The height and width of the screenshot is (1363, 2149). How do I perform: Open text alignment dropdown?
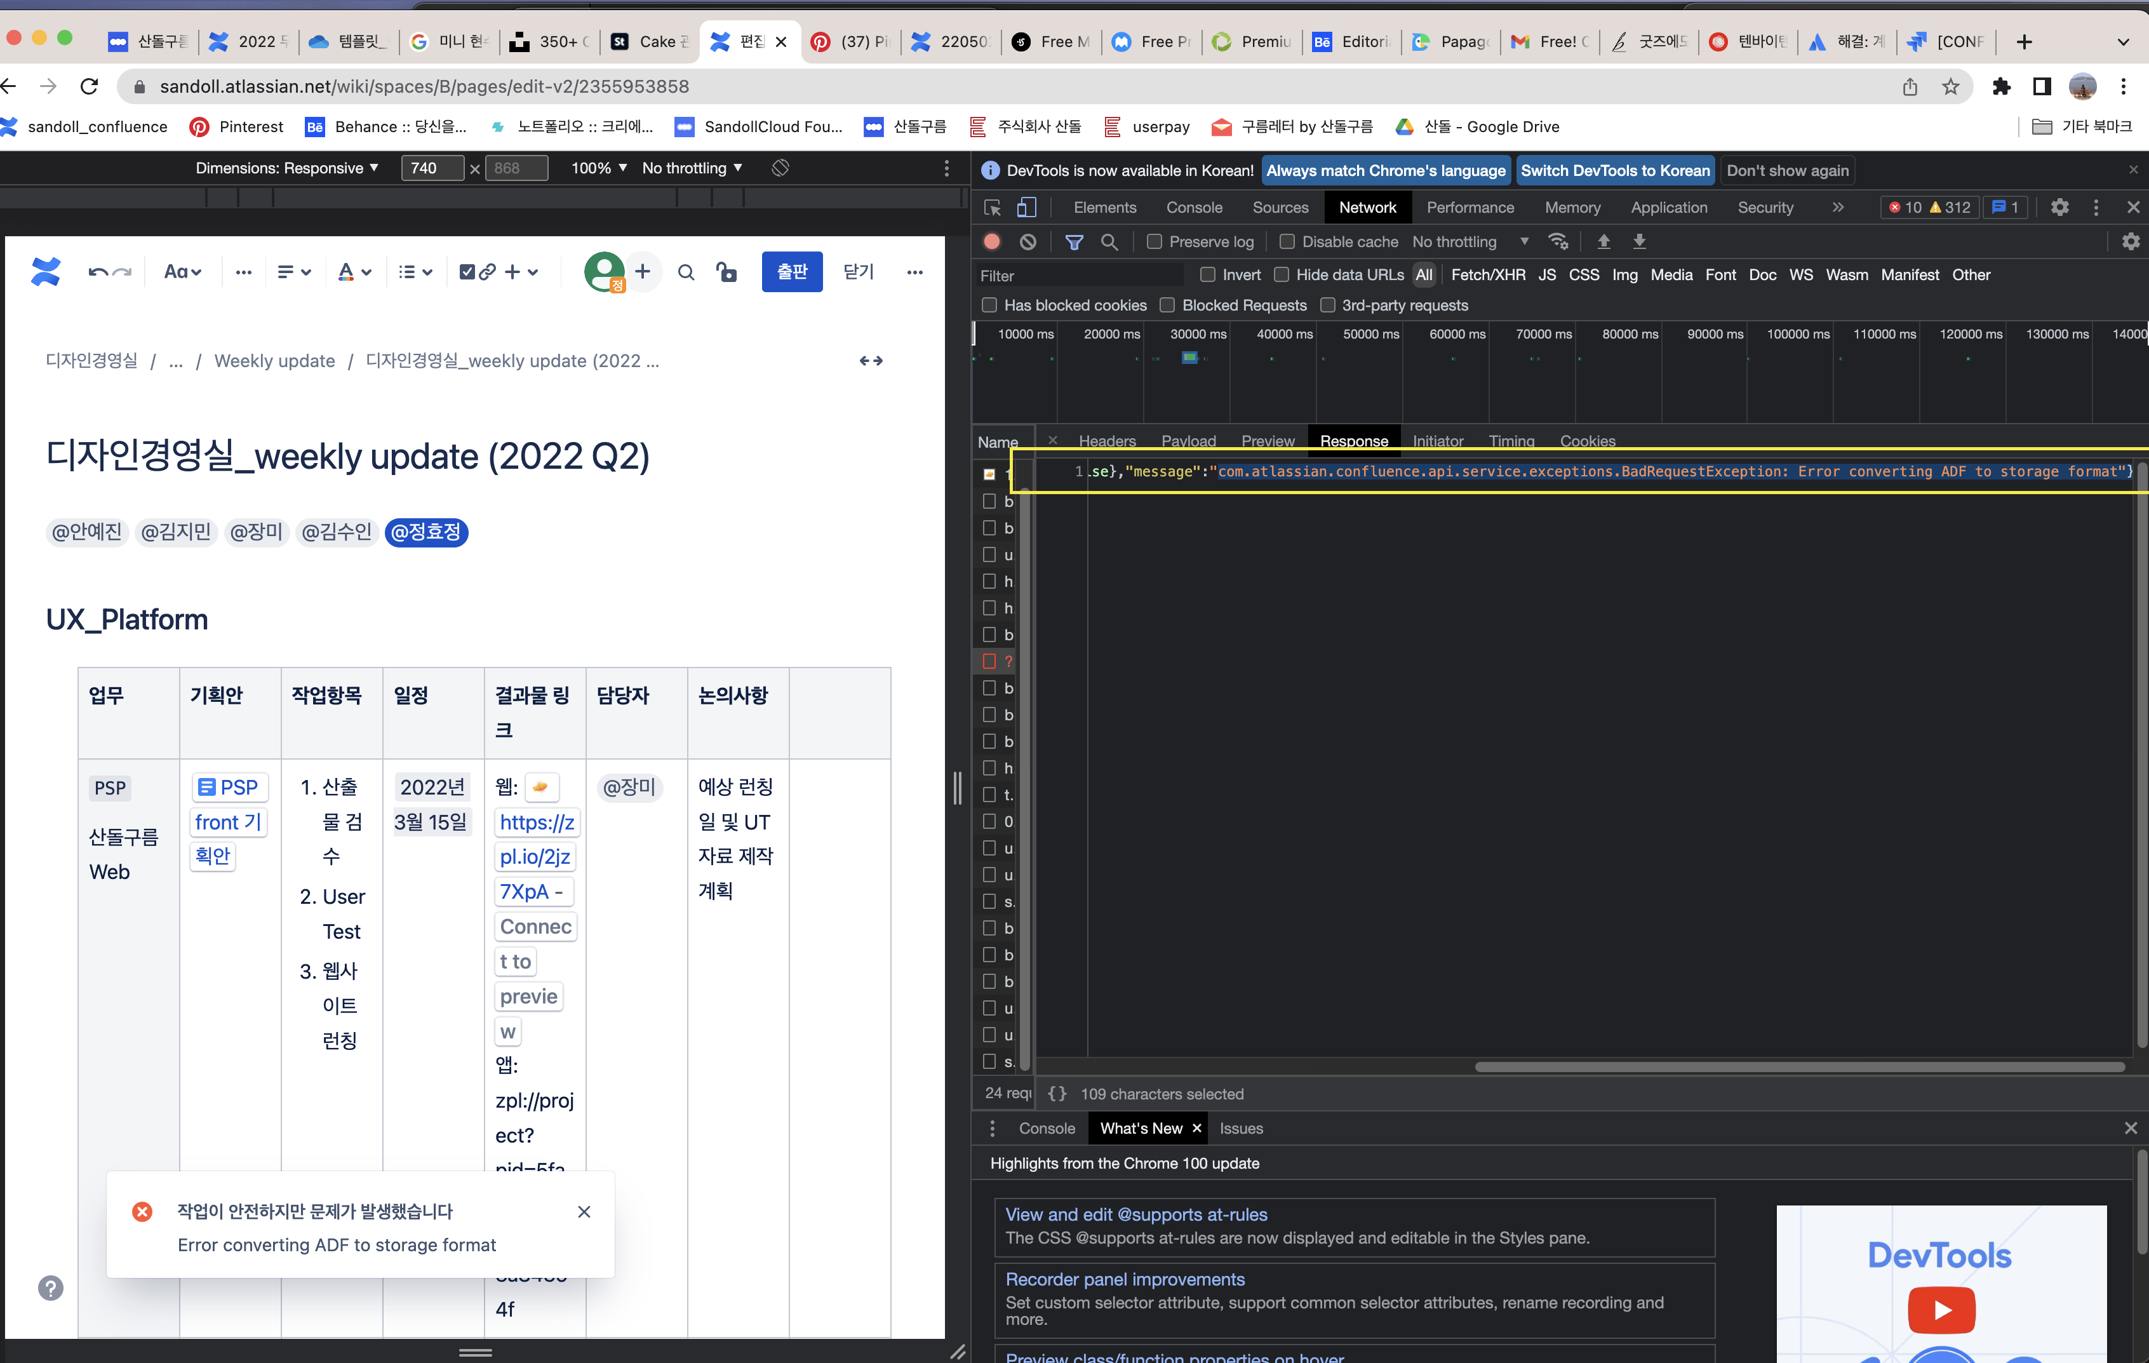point(293,272)
